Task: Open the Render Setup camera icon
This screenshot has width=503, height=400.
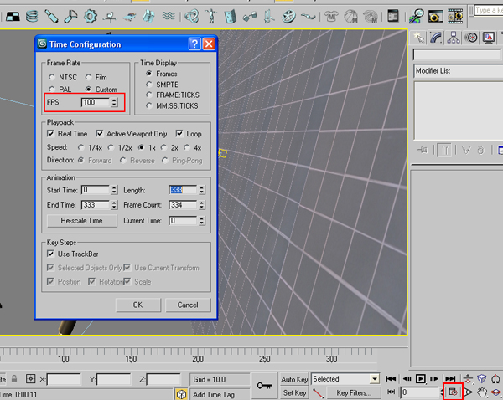Action: pyautogui.click(x=435, y=16)
